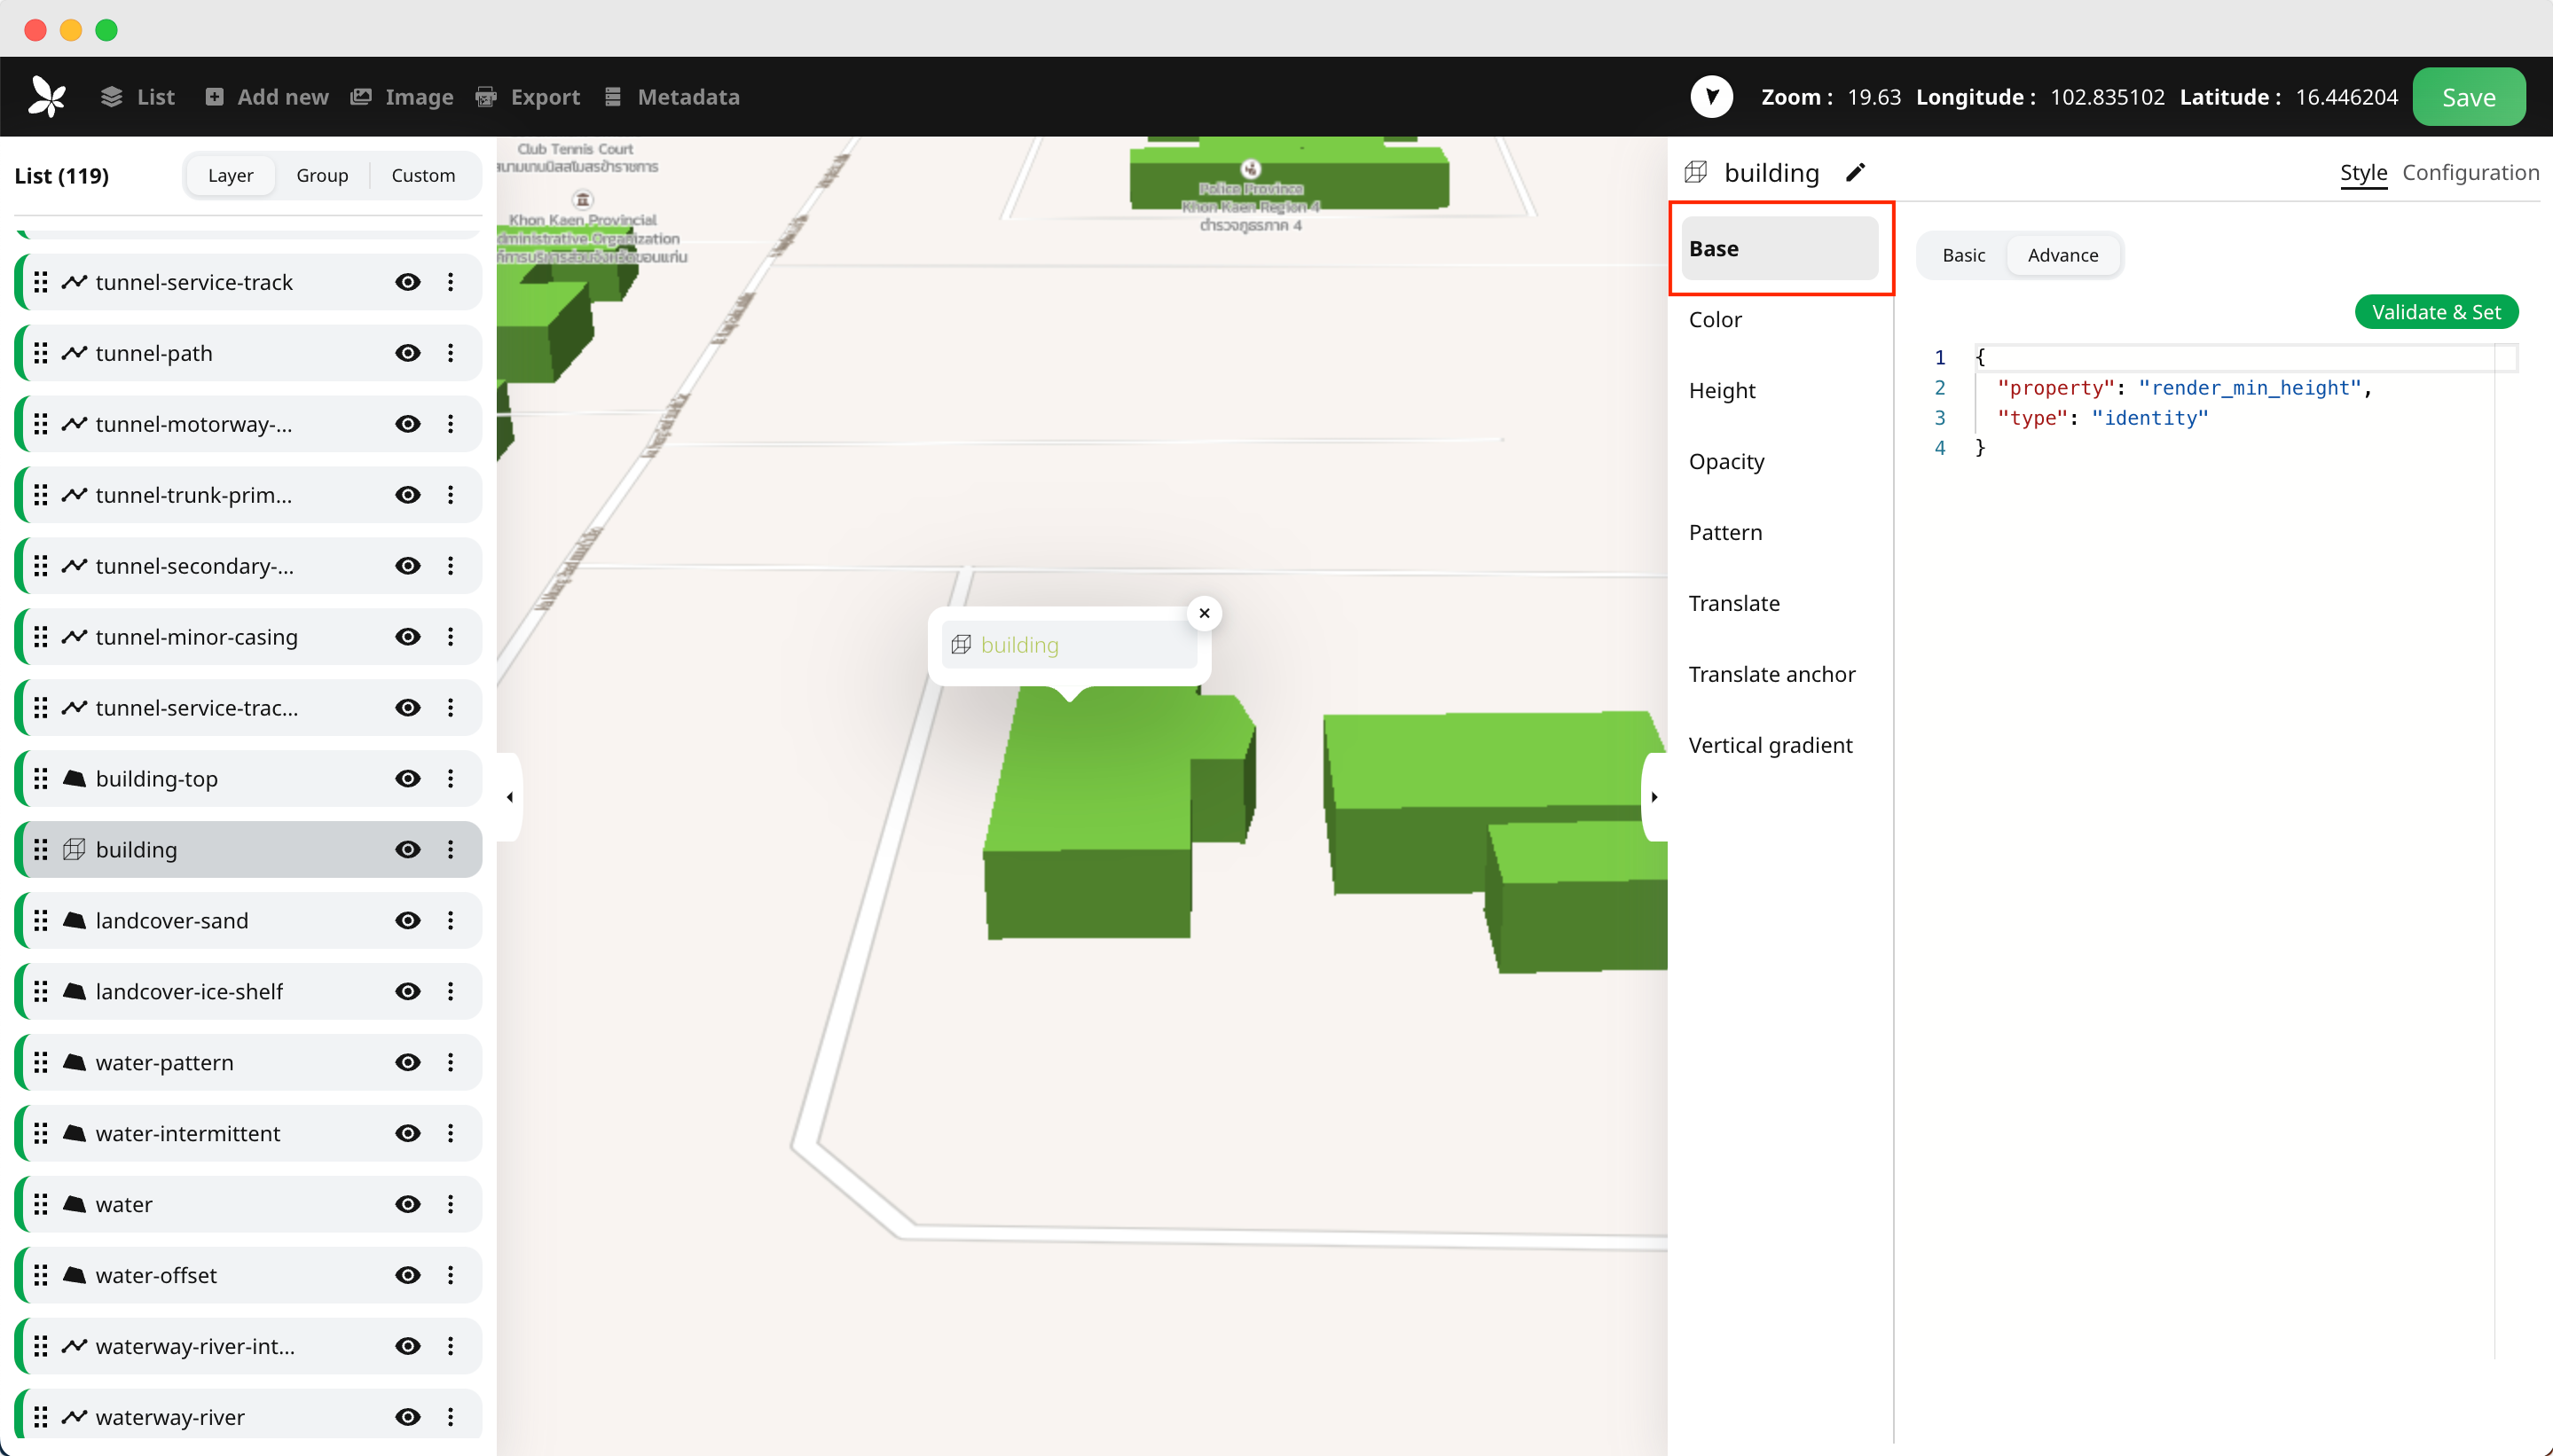
Task: Click the compass north-reset icon
Action: [1712, 97]
